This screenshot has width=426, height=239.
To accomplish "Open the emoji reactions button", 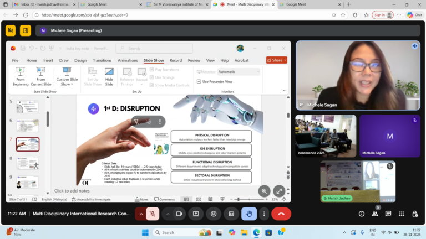I will pyautogui.click(x=214, y=214).
